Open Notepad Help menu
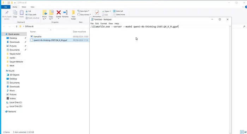The height and width of the screenshot is (134, 247). pyautogui.click(x=117, y=24)
